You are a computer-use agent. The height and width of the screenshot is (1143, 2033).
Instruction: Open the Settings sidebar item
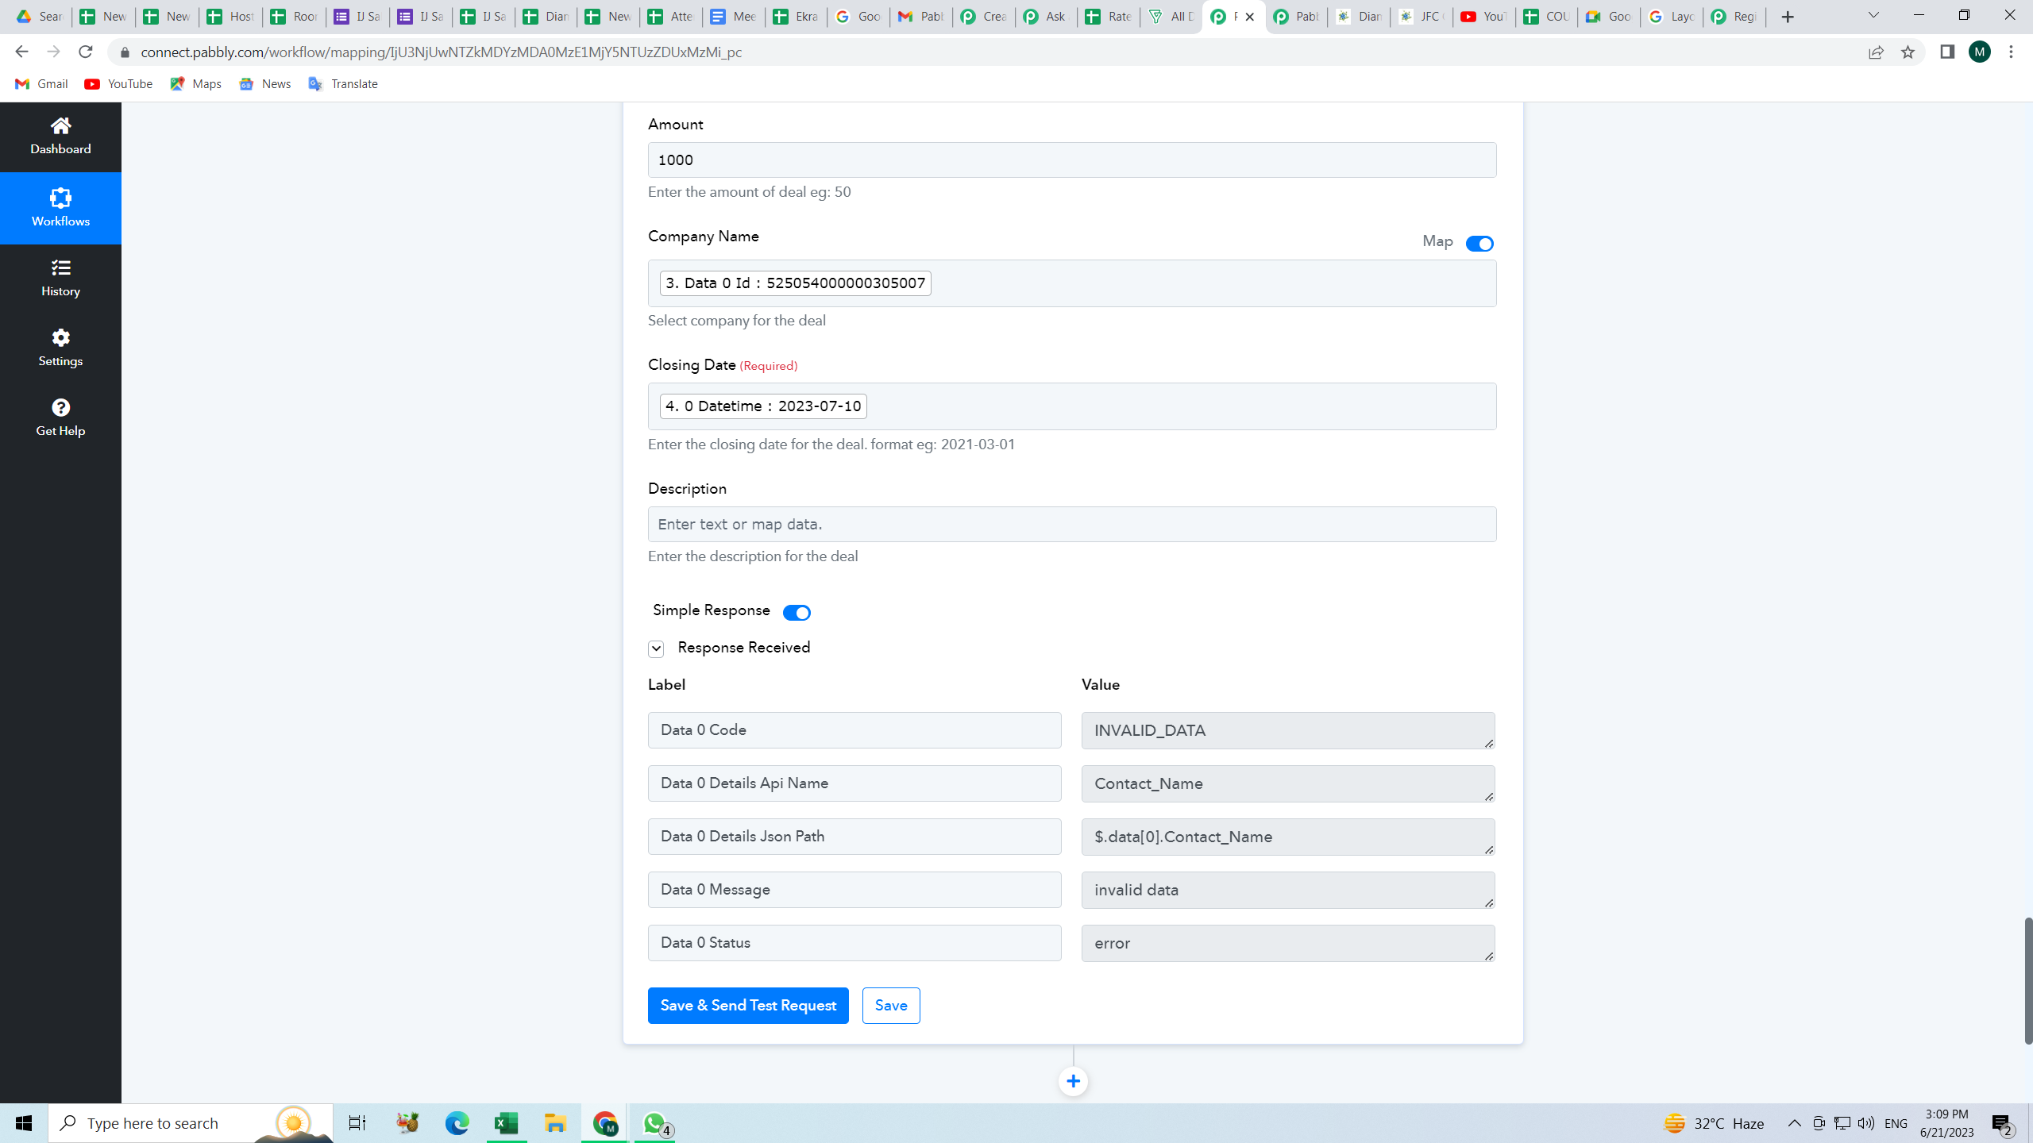(60, 348)
